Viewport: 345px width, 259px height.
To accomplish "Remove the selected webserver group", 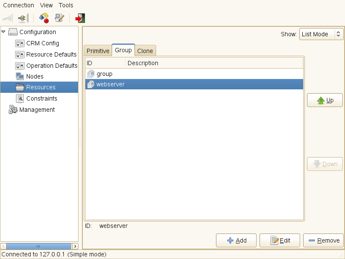I will 323,240.
